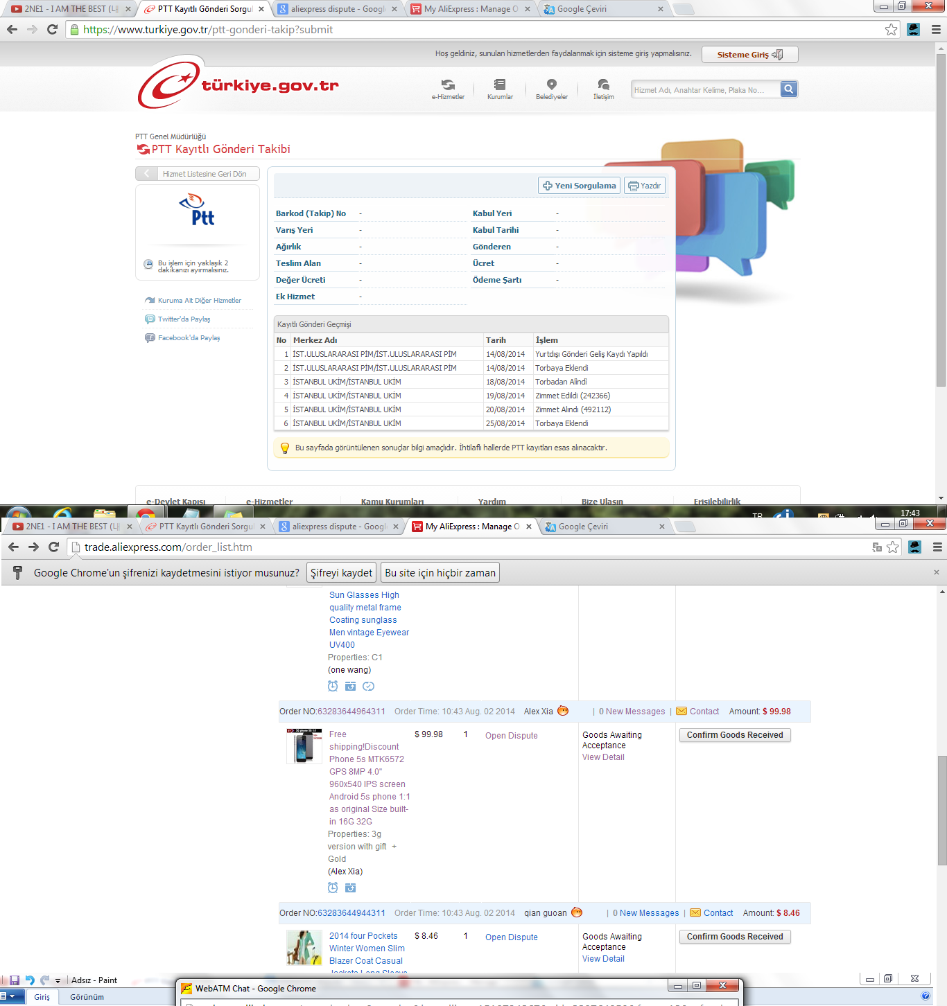This screenshot has height=1006, width=947.
Task: Click checkmark circle icon under sunglasses order
Action: pyautogui.click(x=369, y=686)
